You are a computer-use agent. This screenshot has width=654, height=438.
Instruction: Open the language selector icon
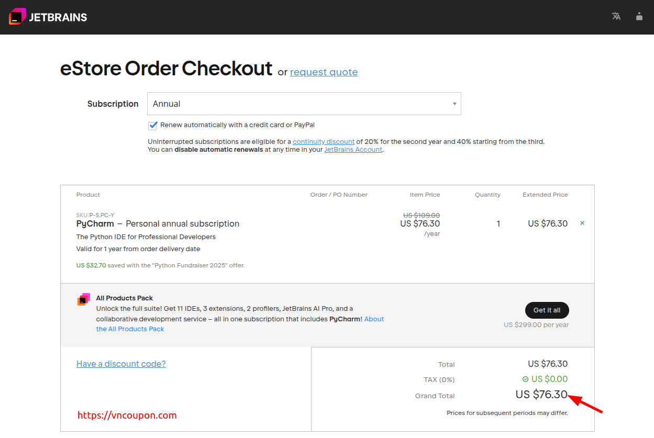[616, 16]
